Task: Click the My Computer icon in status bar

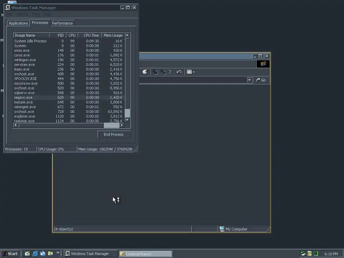Action: coord(222,229)
